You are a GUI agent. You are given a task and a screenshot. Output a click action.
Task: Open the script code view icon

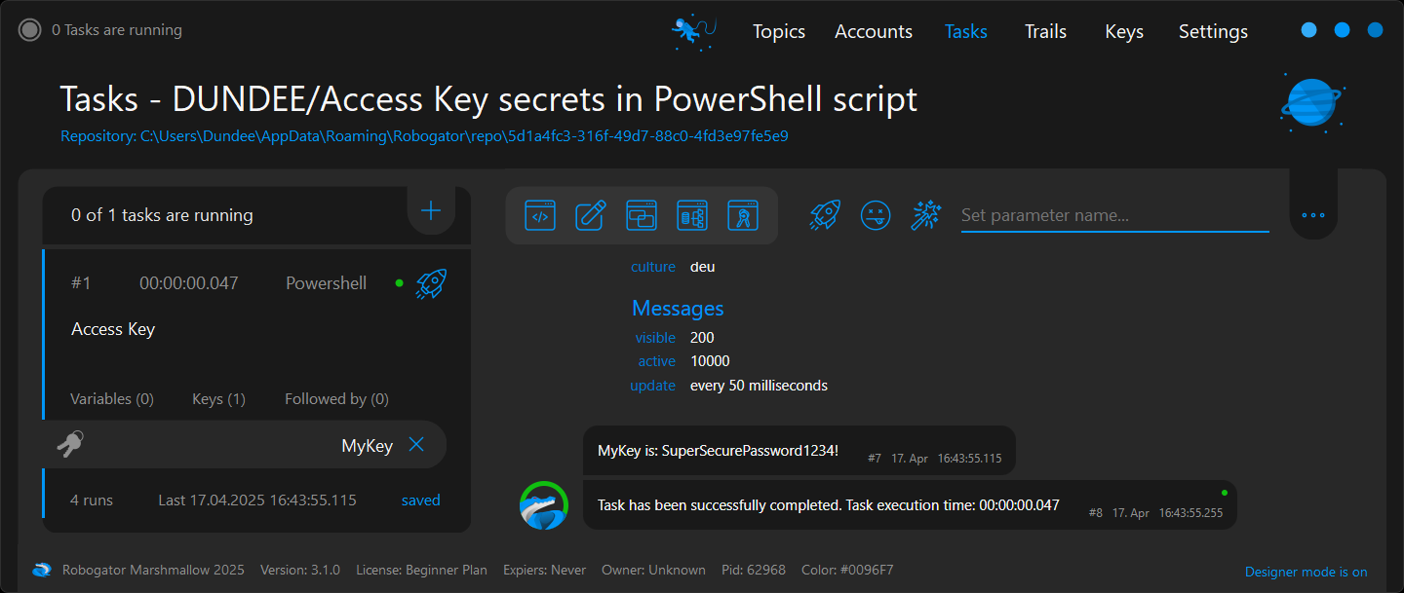[x=540, y=215]
